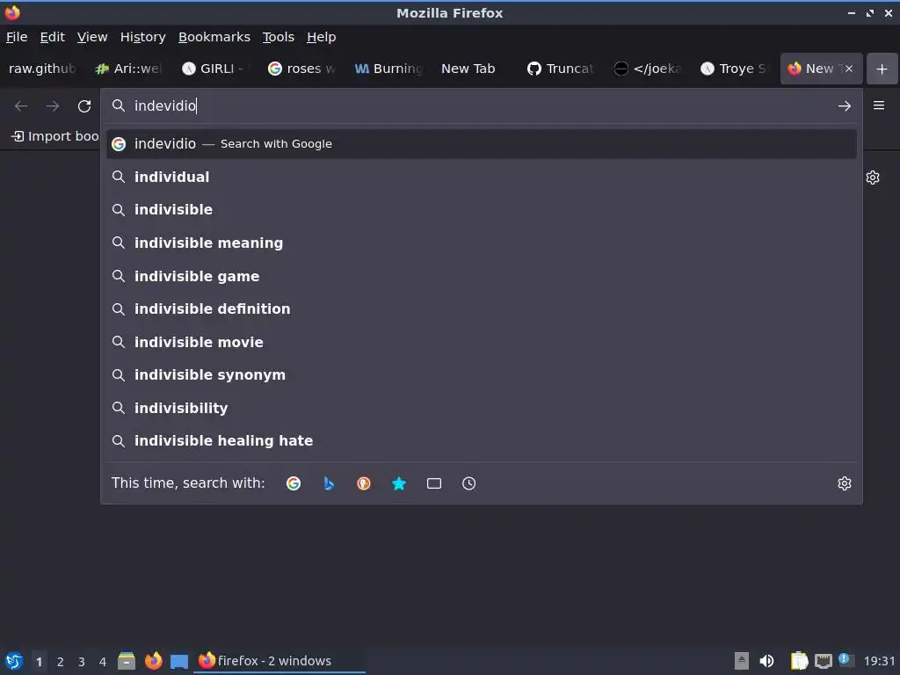This screenshot has width=900, height=675.
Task: Open the Bookmarks menu
Action: coord(214,37)
